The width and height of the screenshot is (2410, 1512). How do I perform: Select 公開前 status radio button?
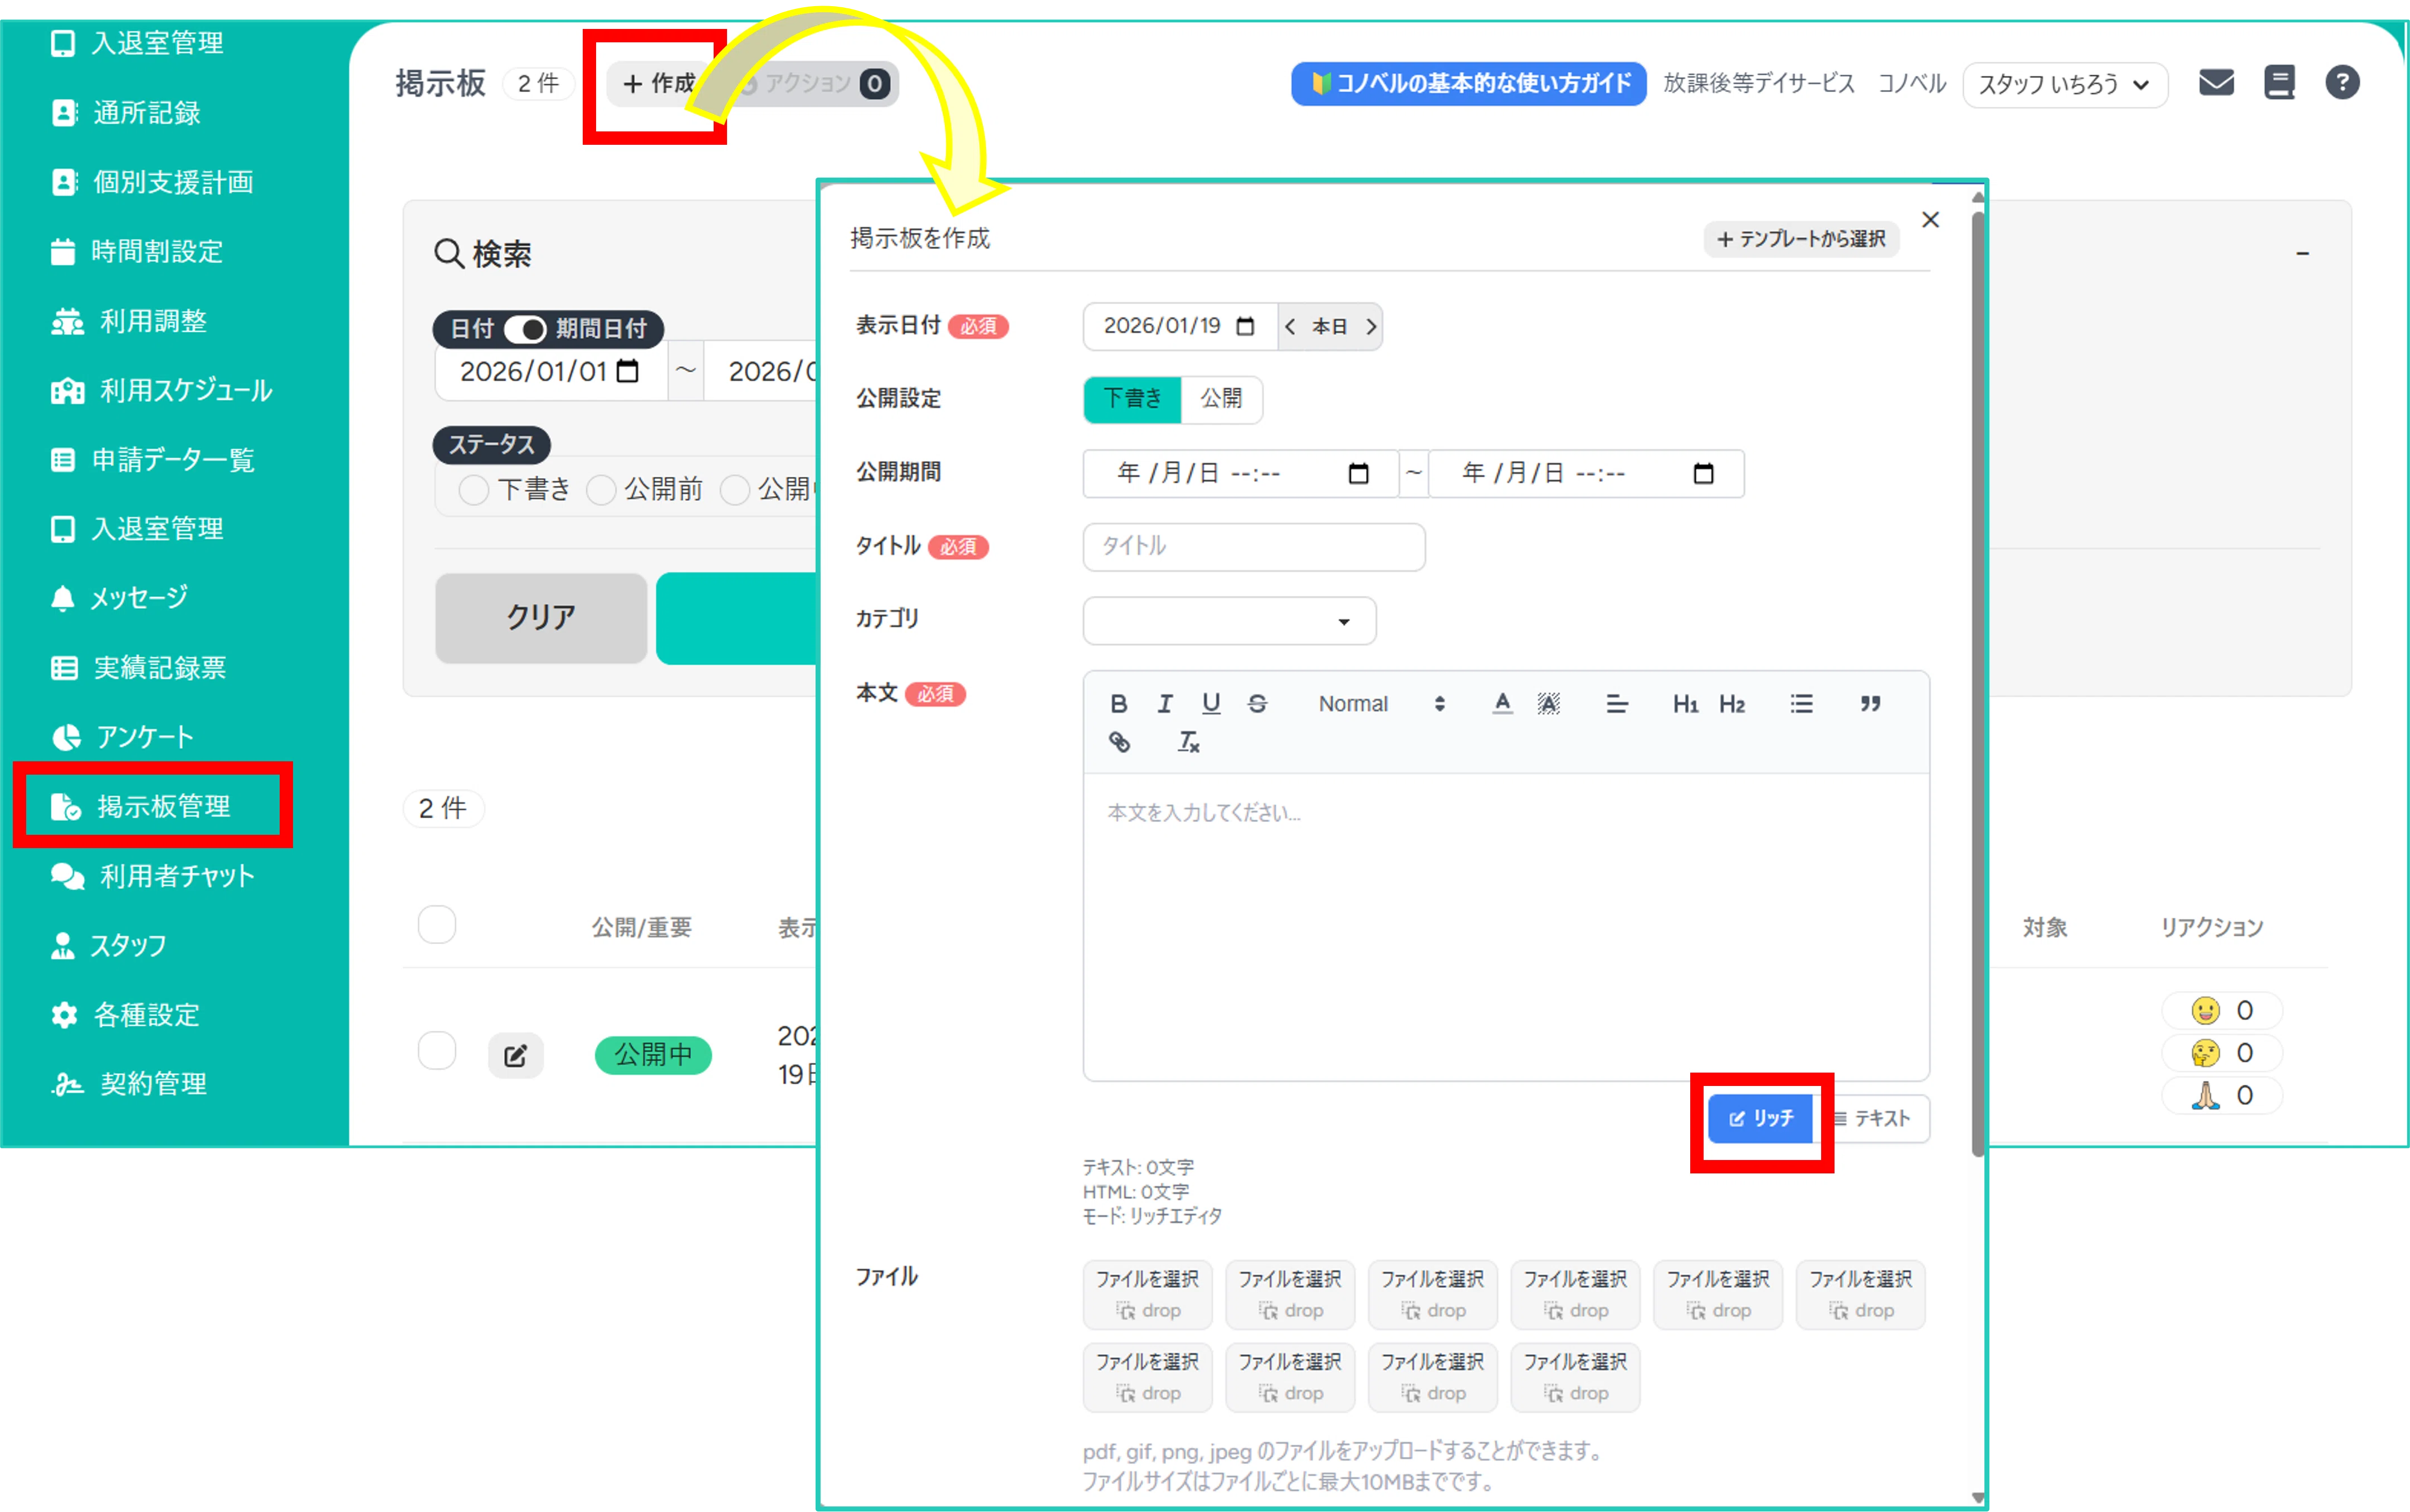(x=600, y=490)
